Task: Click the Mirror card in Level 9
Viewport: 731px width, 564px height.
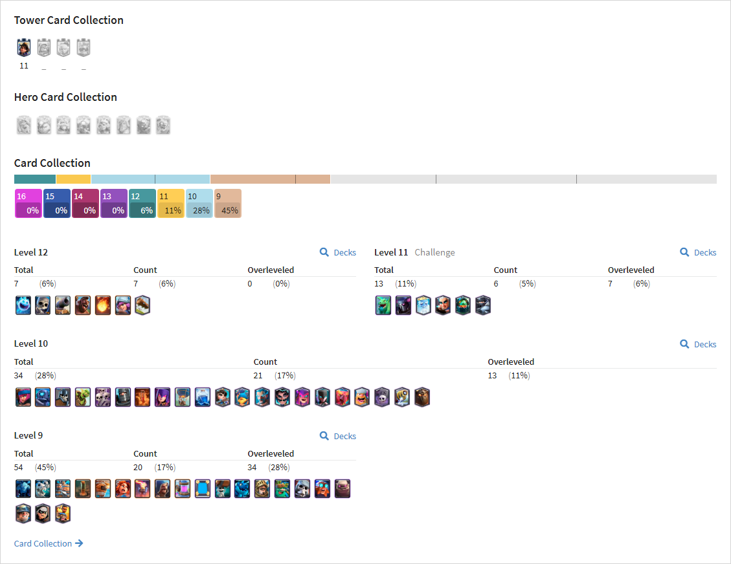Action: (203, 488)
